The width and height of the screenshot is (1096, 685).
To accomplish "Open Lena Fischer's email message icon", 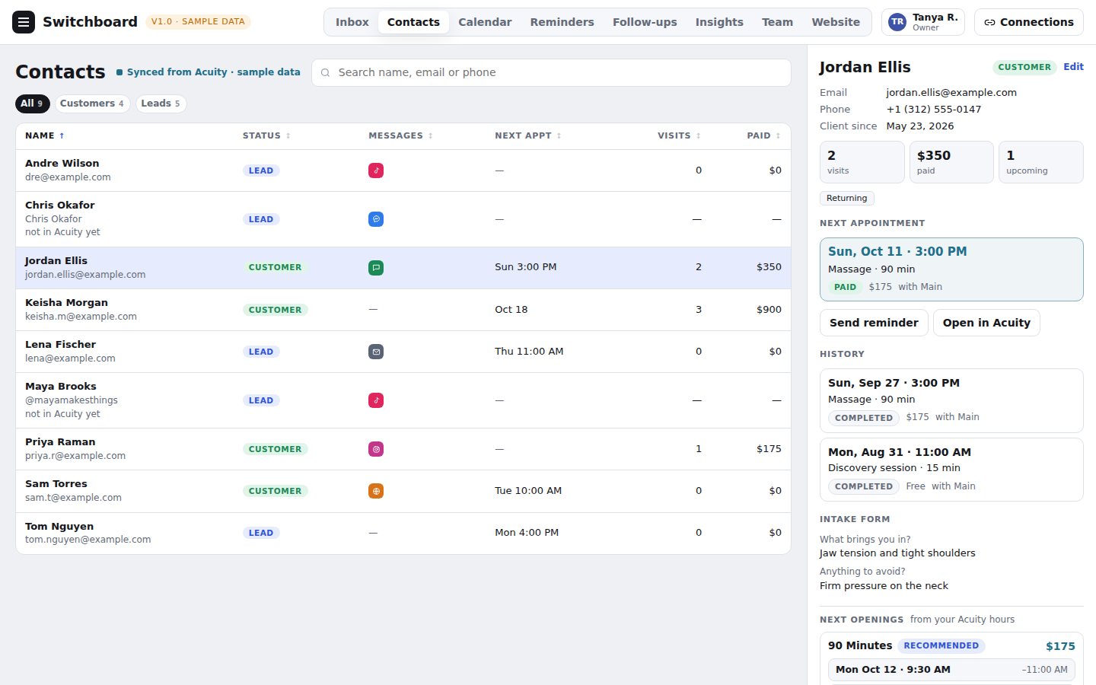I will 376,352.
